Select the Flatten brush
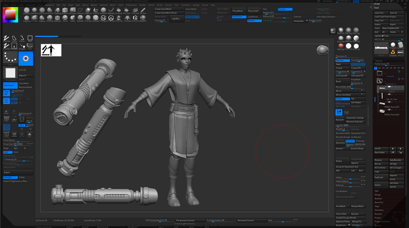 pyautogui.click(x=42, y=18)
